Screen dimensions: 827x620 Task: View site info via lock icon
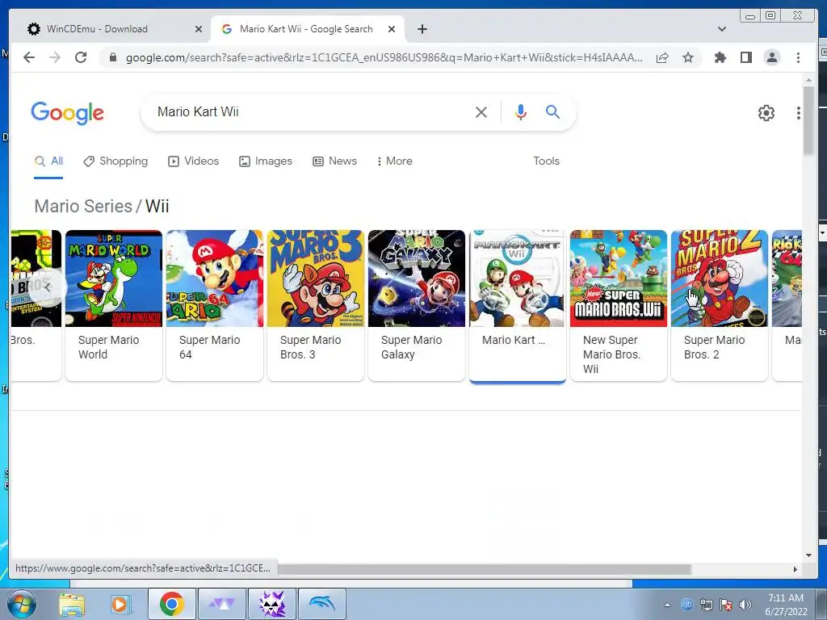[112, 57]
